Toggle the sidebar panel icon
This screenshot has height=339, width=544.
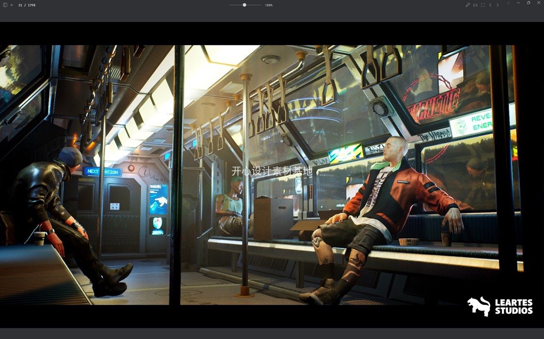tap(5, 5)
